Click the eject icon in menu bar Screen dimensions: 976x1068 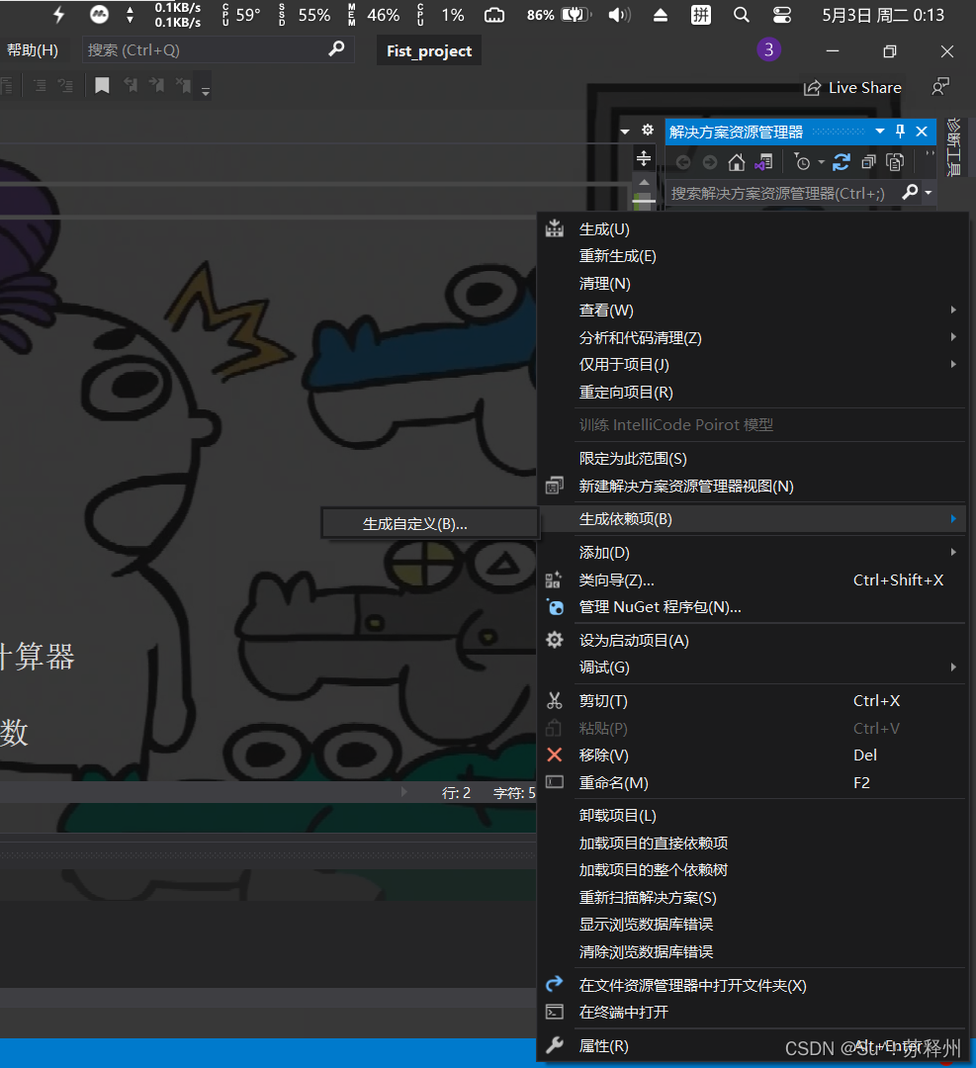tap(660, 15)
